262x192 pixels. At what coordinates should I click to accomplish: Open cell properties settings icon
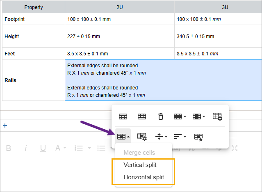[x=142, y=136]
